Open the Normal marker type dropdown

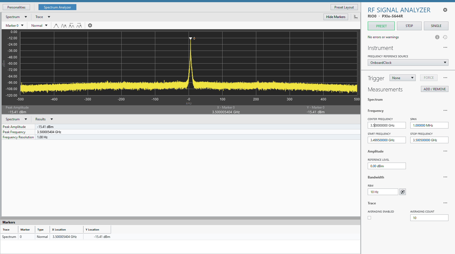(x=39, y=26)
